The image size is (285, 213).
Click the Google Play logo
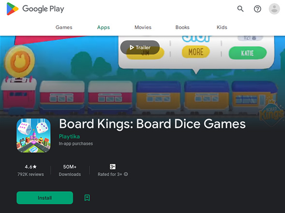(35, 9)
